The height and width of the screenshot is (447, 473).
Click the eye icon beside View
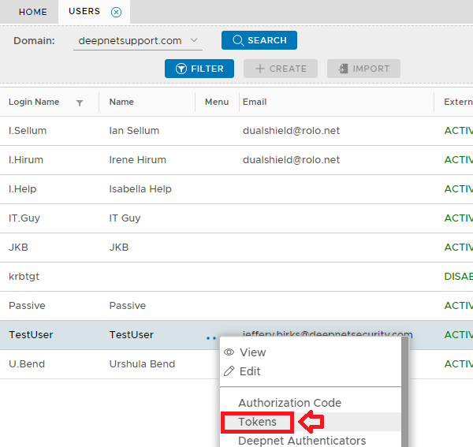[229, 352]
